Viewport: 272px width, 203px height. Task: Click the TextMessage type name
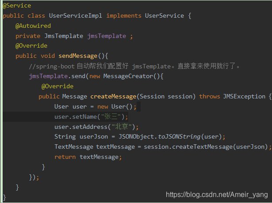click(74, 147)
